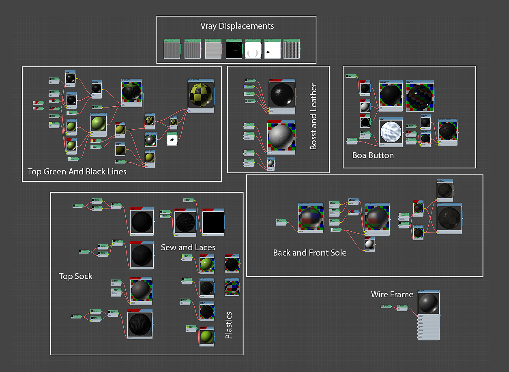Select the rightmost bold-striped Vray displacement node
Image resolution: width=509 pixels, height=372 pixels.
(x=292, y=49)
